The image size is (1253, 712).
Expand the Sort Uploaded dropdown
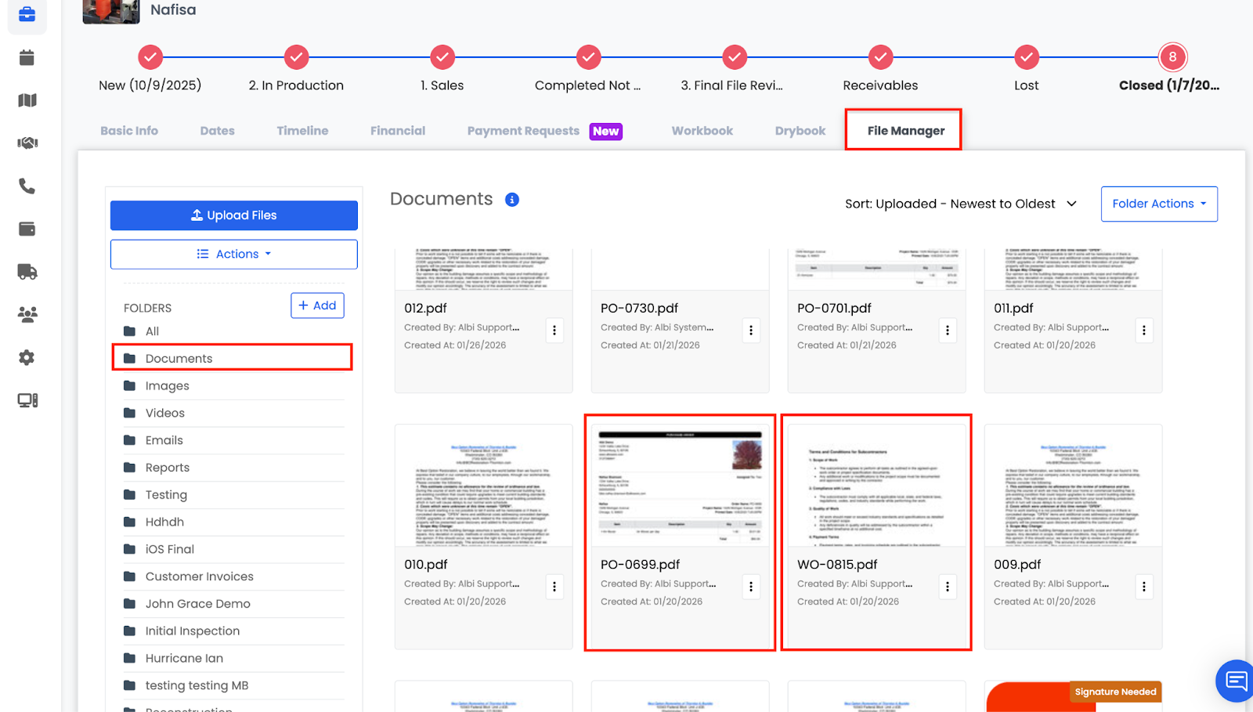[x=961, y=204]
